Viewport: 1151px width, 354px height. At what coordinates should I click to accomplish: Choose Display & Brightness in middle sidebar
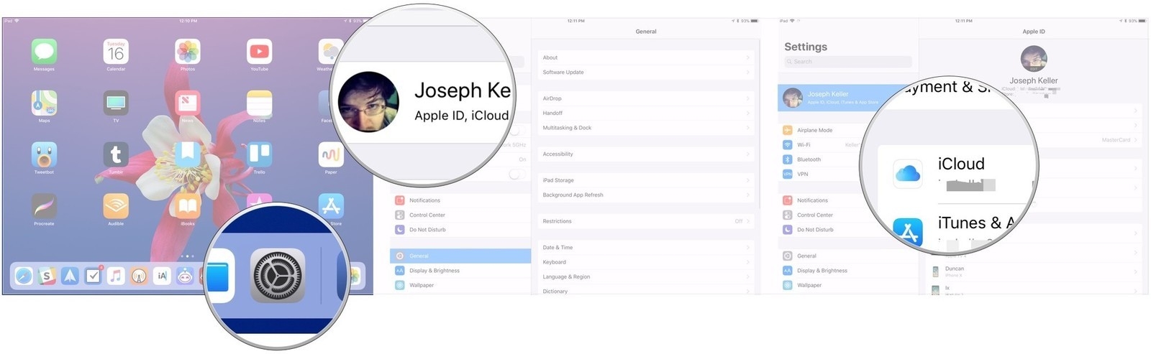[460, 271]
